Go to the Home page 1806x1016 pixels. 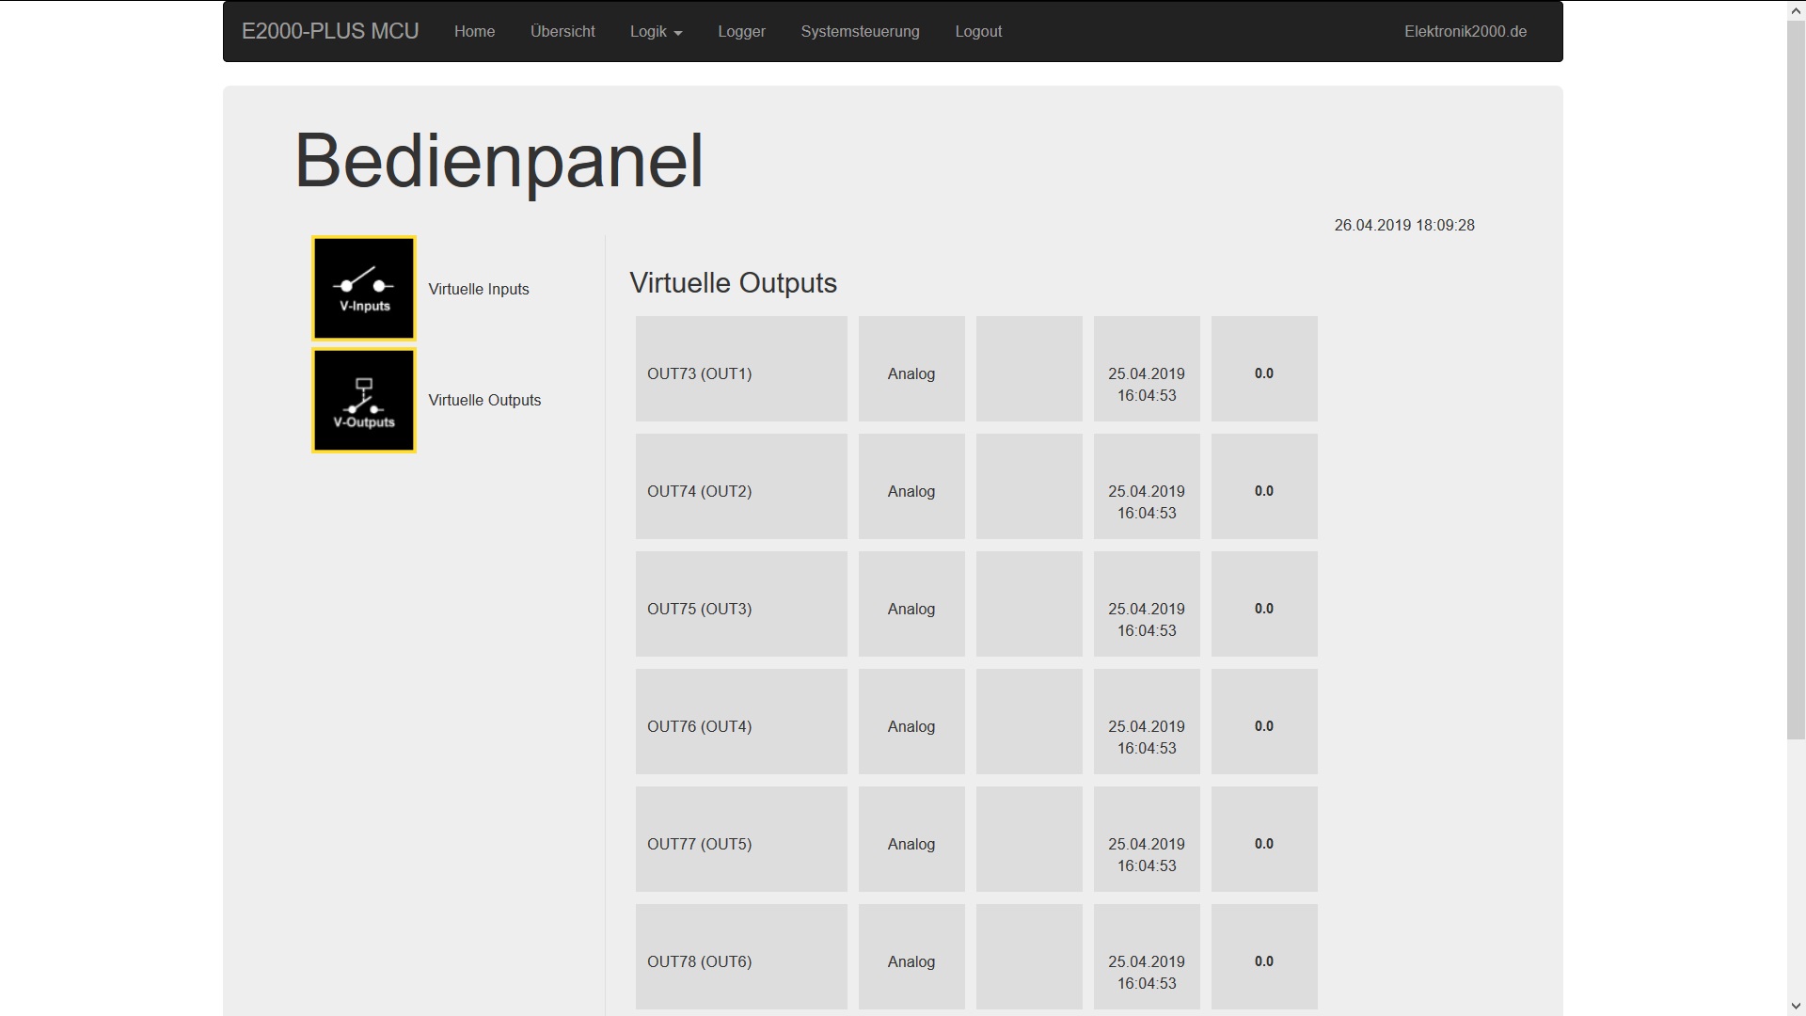tap(474, 31)
